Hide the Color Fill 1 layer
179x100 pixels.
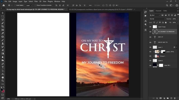[150, 66]
